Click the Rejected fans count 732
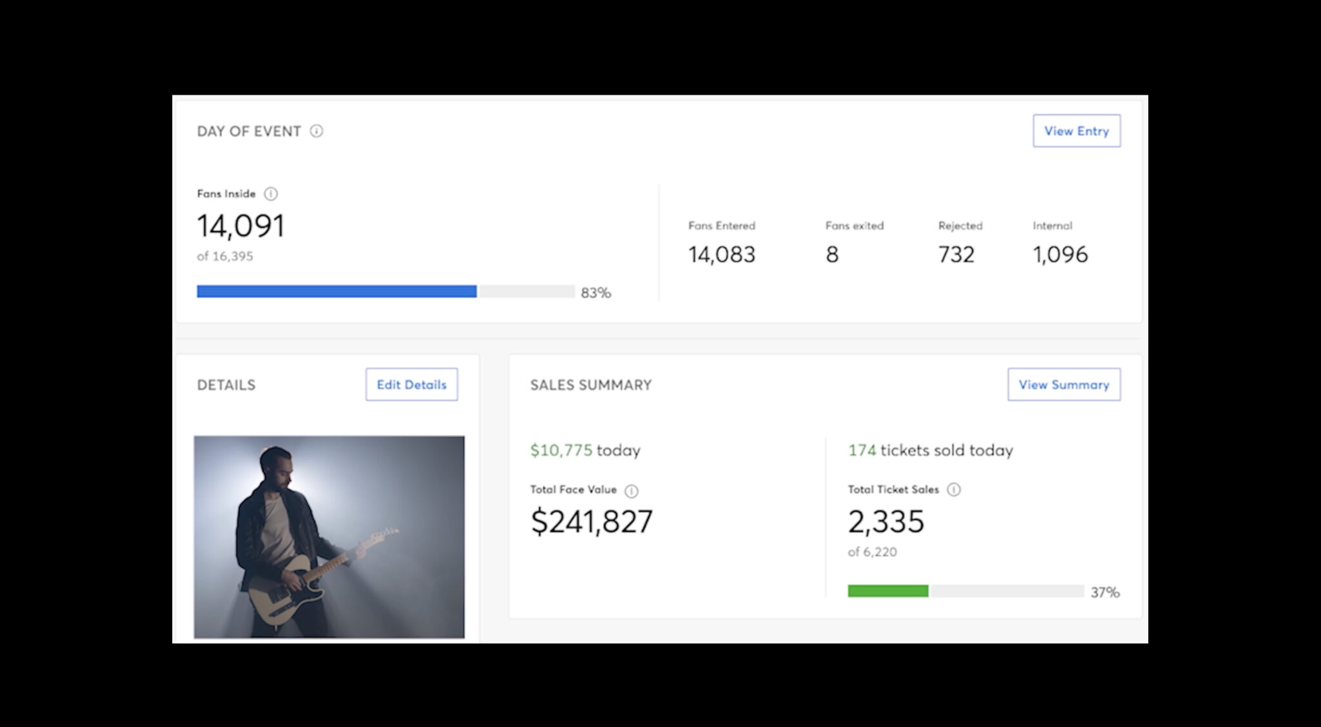The image size is (1321, 727). 957,254
